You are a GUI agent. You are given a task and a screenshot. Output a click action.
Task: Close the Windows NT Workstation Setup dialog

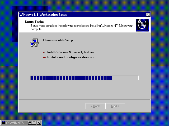[x=148, y=15]
